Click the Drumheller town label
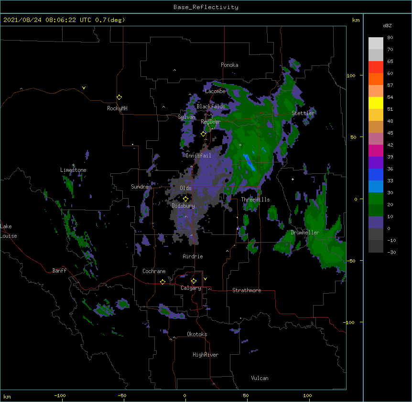Screen dimensions: 412x402 click(305, 233)
